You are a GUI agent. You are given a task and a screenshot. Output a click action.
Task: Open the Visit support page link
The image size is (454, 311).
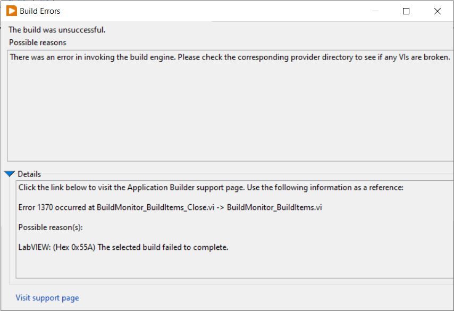[x=47, y=298]
